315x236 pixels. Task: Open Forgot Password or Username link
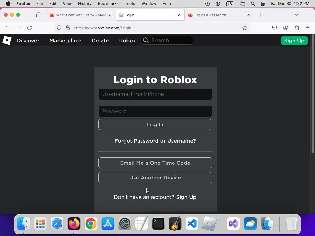[155, 141]
